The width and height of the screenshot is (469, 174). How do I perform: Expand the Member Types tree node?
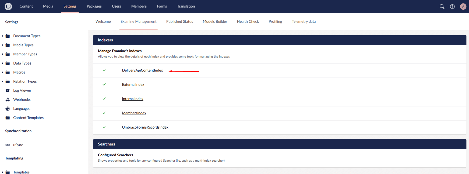coord(2,54)
